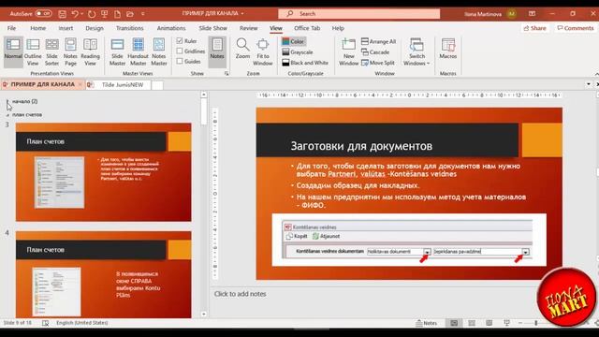
Task: Select slide 3 thumbnail План счетов
Action: (104, 172)
